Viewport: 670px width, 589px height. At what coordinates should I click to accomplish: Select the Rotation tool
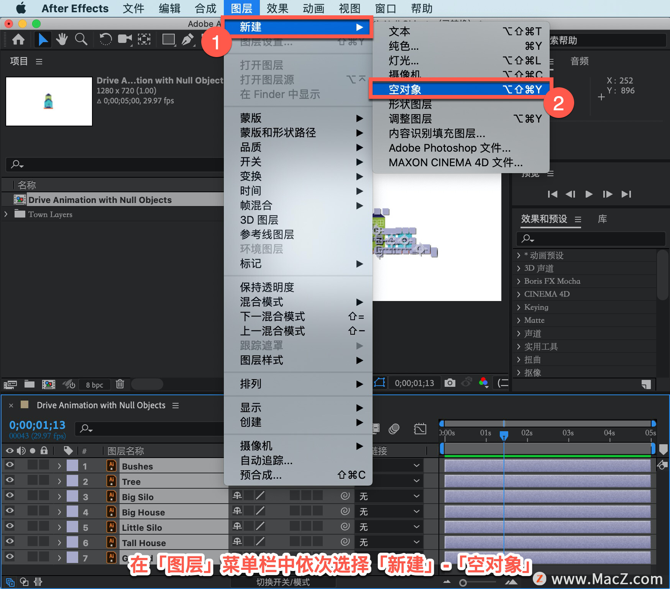[105, 39]
